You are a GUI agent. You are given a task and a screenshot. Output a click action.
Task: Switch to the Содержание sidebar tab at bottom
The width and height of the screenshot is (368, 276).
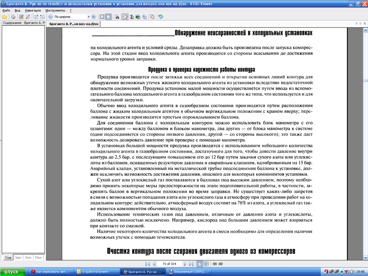tap(8, 258)
